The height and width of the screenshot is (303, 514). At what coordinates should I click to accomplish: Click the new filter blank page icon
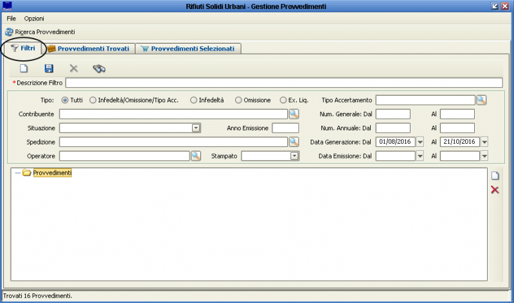click(24, 69)
